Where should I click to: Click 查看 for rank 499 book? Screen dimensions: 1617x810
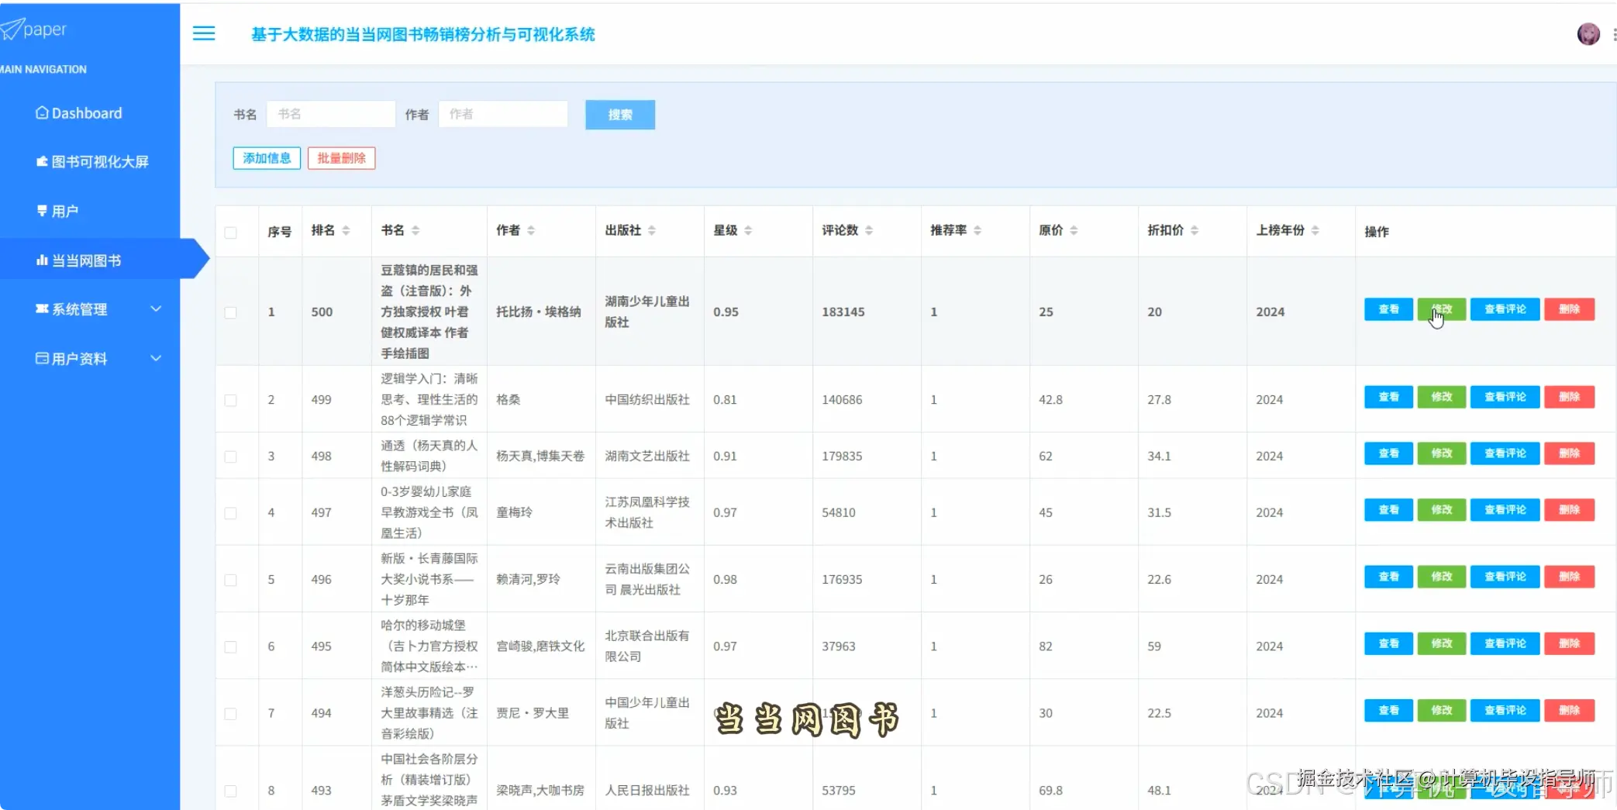(1388, 397)
